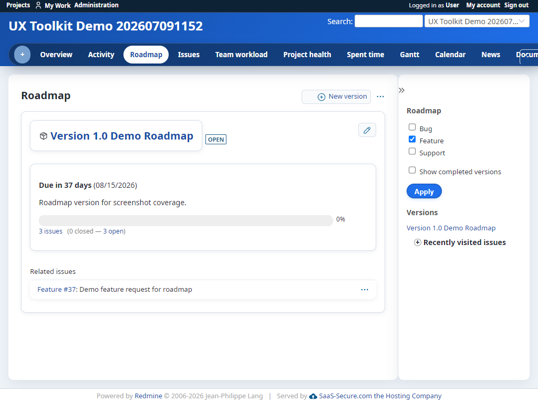Go to the Issues tab
Viewport: 538px width, 403px height.
[x=189, y=55]
